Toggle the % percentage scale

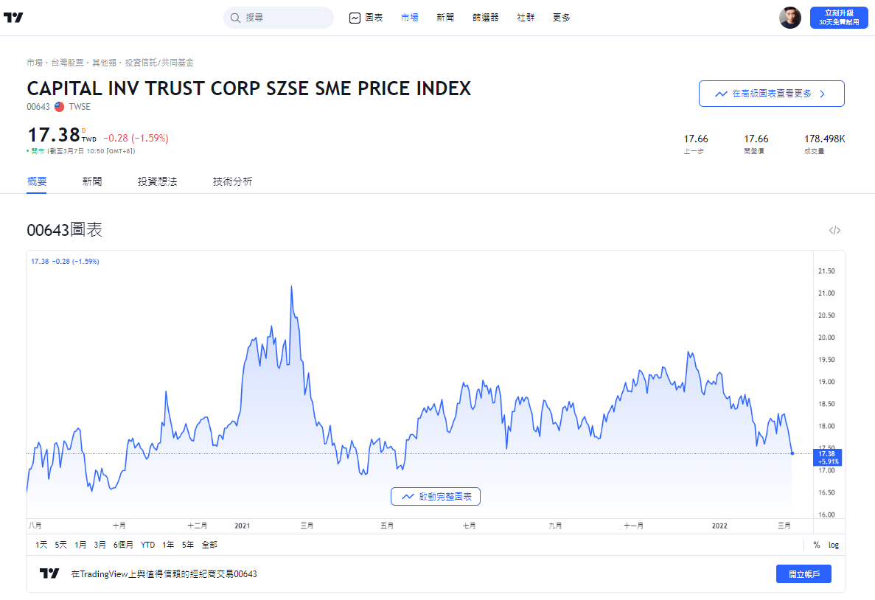pos(817,545)
